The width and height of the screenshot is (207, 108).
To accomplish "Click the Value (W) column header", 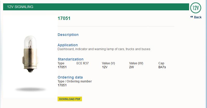I will 136,63.
